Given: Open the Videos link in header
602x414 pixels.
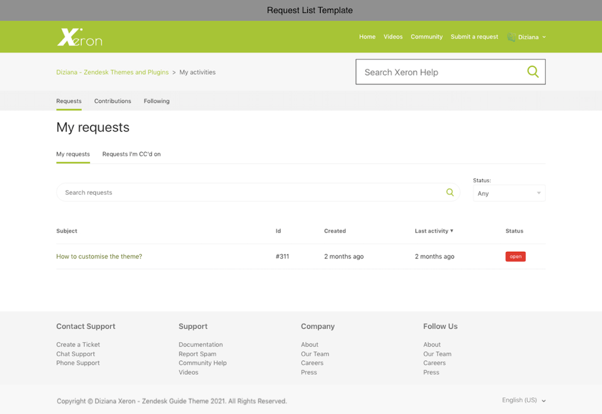Looking at the screenshot, I should click(x=393, y=37).
